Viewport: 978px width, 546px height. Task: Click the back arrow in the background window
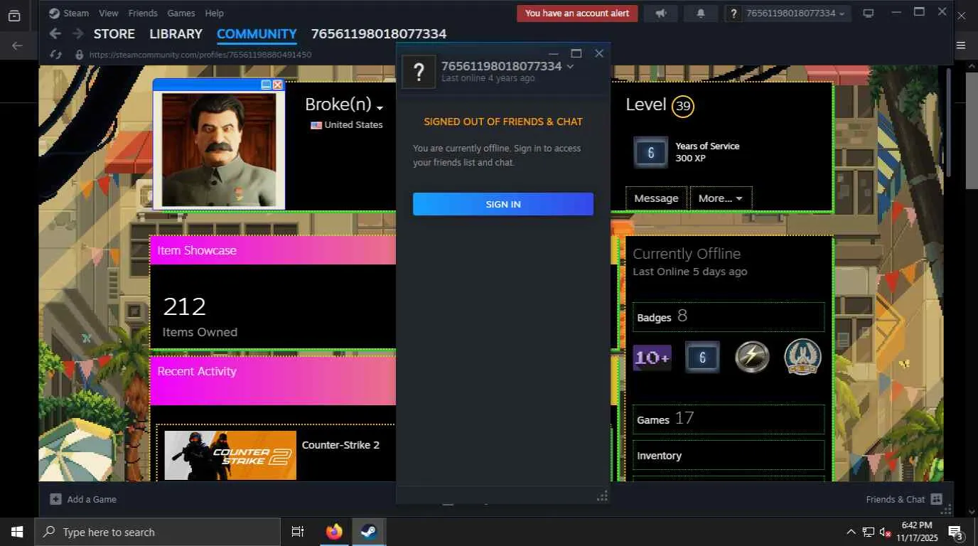tap(17, 45)
